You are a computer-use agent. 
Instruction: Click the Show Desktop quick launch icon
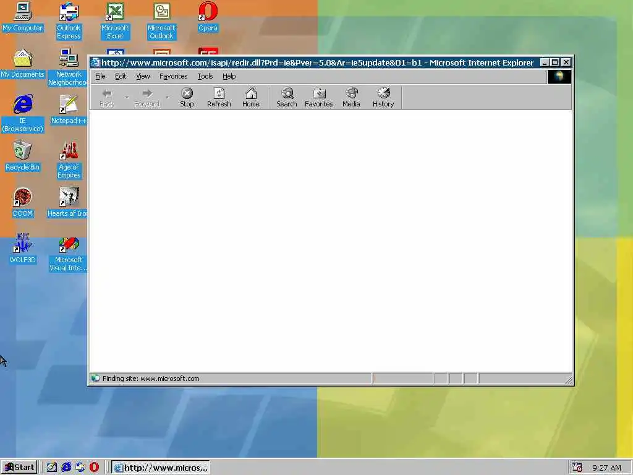click(52, 468)
